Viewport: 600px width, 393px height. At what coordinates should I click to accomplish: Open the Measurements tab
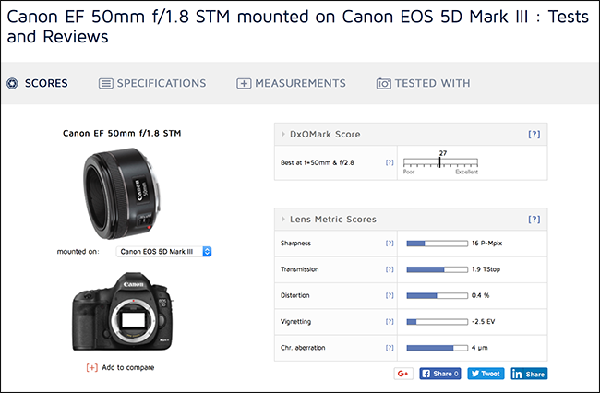(291, 83)
